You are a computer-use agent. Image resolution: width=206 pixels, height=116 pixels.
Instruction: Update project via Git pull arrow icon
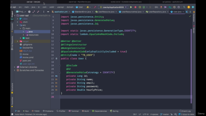161,7
